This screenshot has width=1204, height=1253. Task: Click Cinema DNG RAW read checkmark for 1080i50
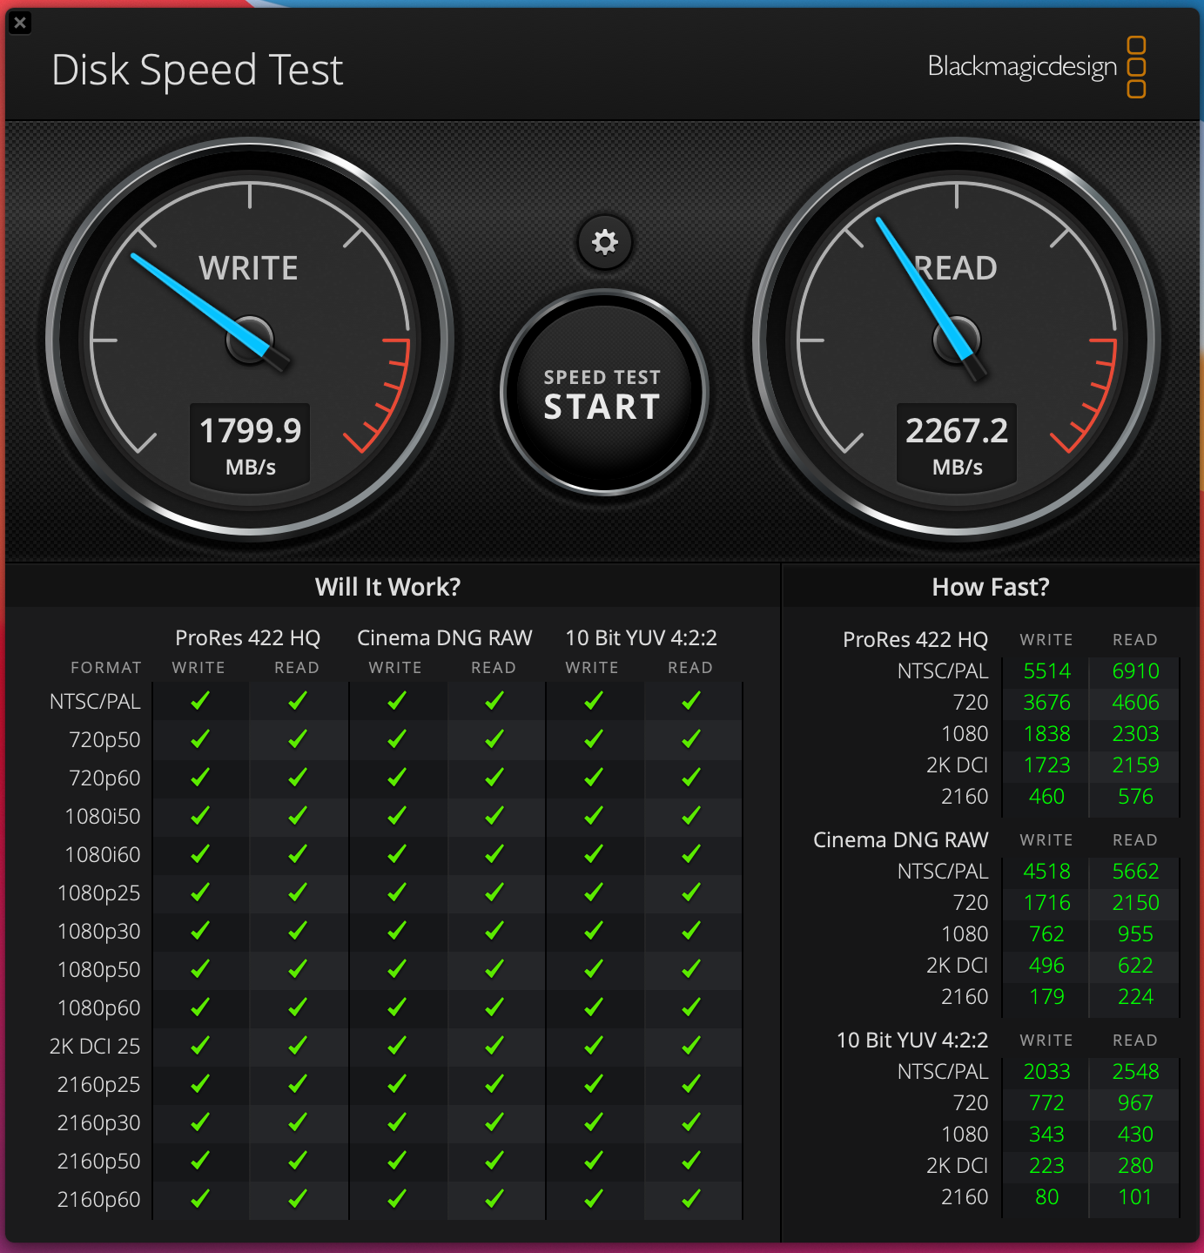pos(494,816)
